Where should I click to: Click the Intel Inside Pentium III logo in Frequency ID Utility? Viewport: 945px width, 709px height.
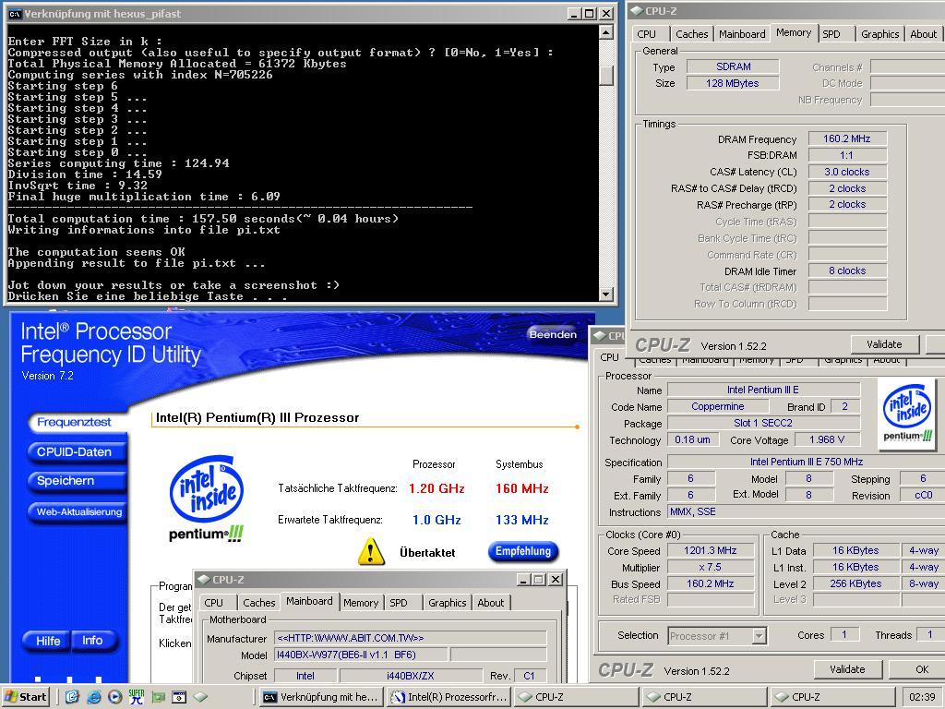[207, 499]
